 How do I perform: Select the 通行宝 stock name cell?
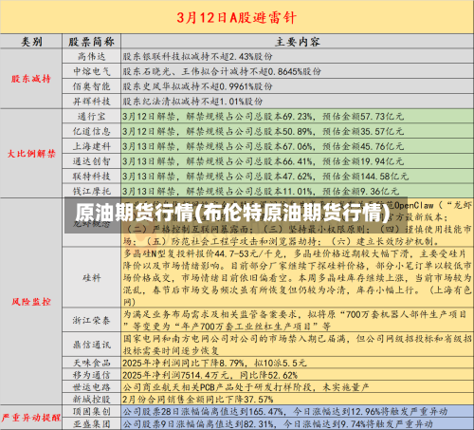point(91,116)
